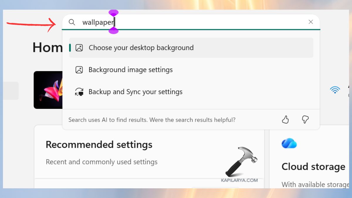Click the sync icon beside "Backup and Sync your settings"

(x=79, y=92)
